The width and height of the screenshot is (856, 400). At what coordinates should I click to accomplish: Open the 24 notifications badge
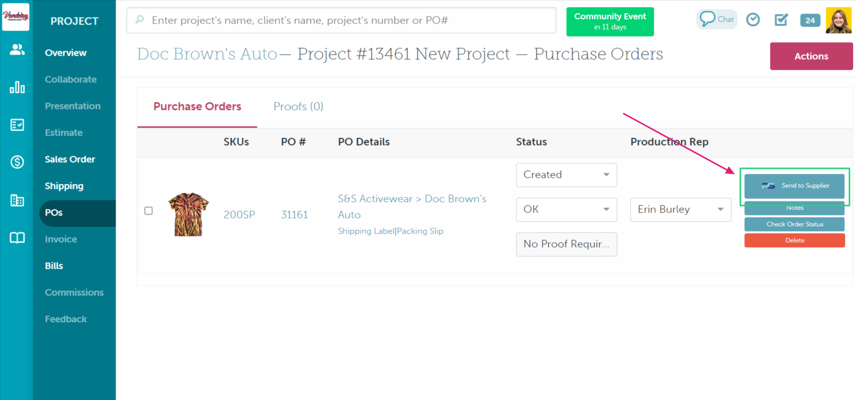810,20
